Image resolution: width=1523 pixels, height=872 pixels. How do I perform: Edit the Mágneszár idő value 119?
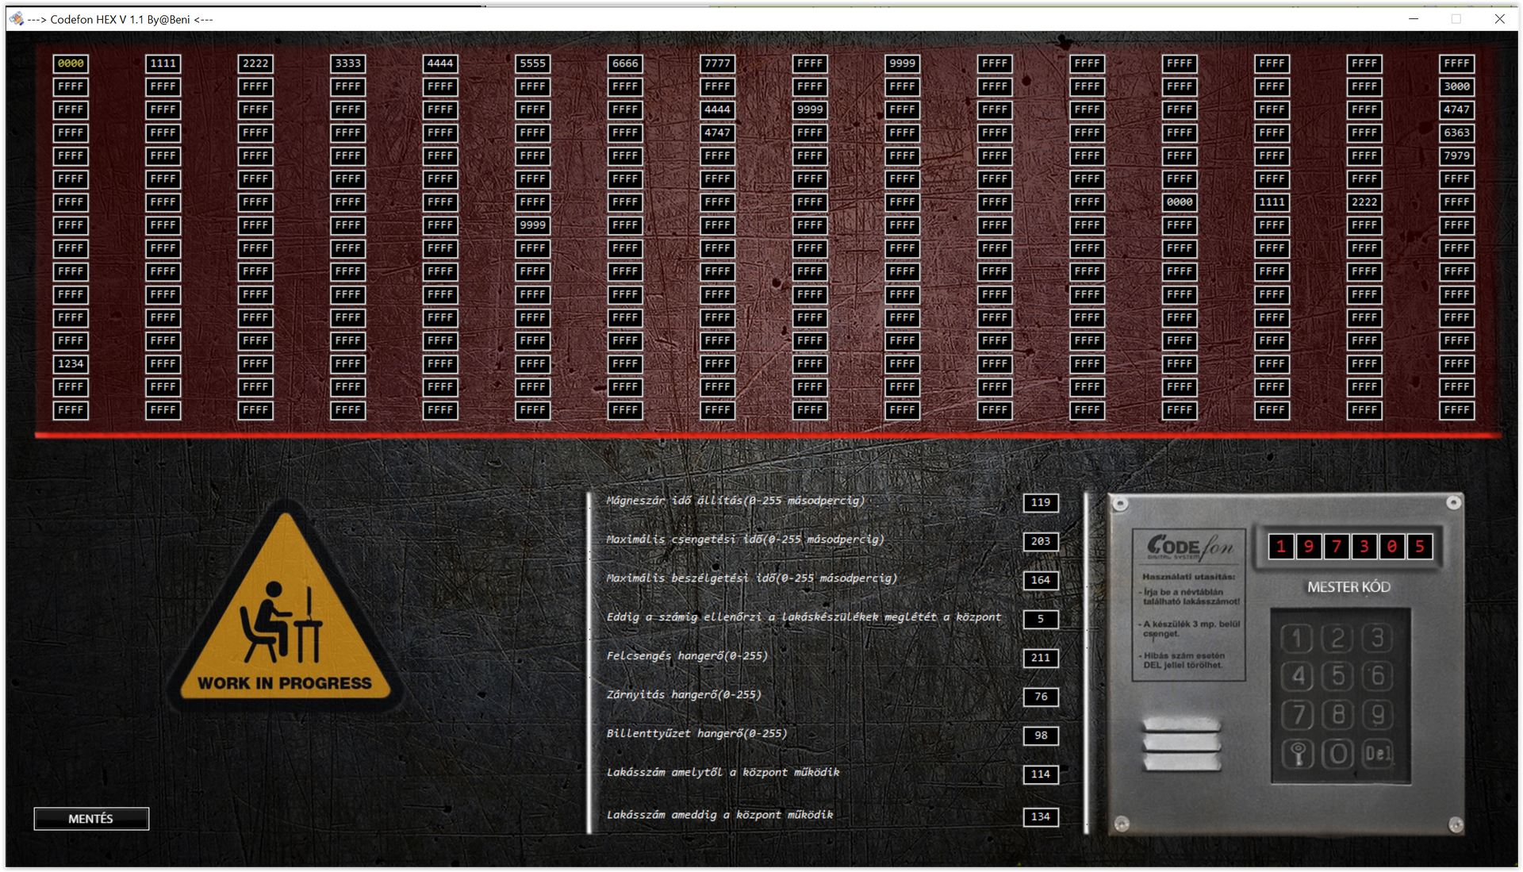coord(1040,502)
